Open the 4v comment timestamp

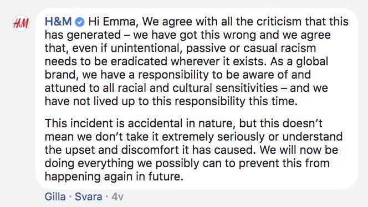click(x=117, y=196)
